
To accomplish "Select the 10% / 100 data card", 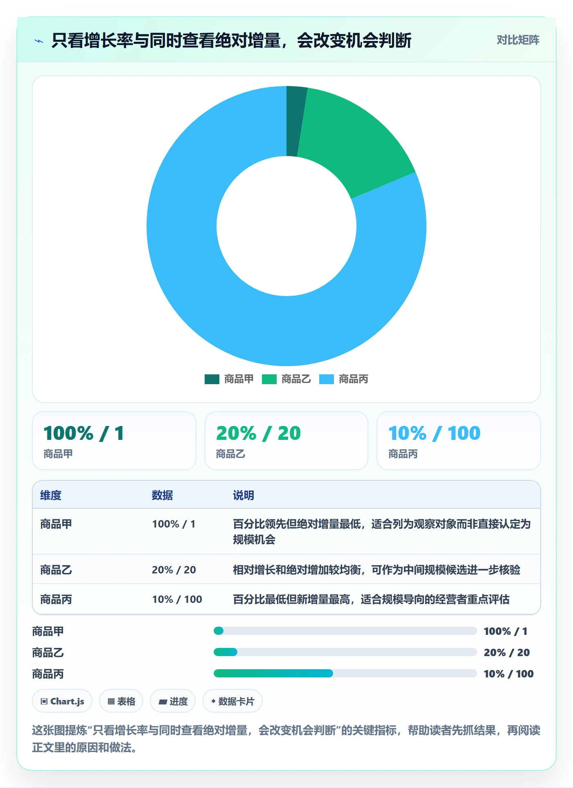I will [x=459, y=441].
